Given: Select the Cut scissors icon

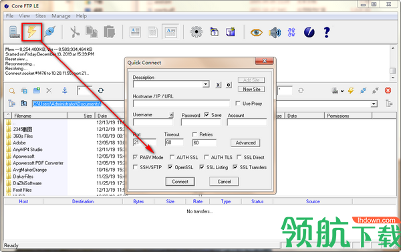Looking at the screenshot, I should pos(75,32).
